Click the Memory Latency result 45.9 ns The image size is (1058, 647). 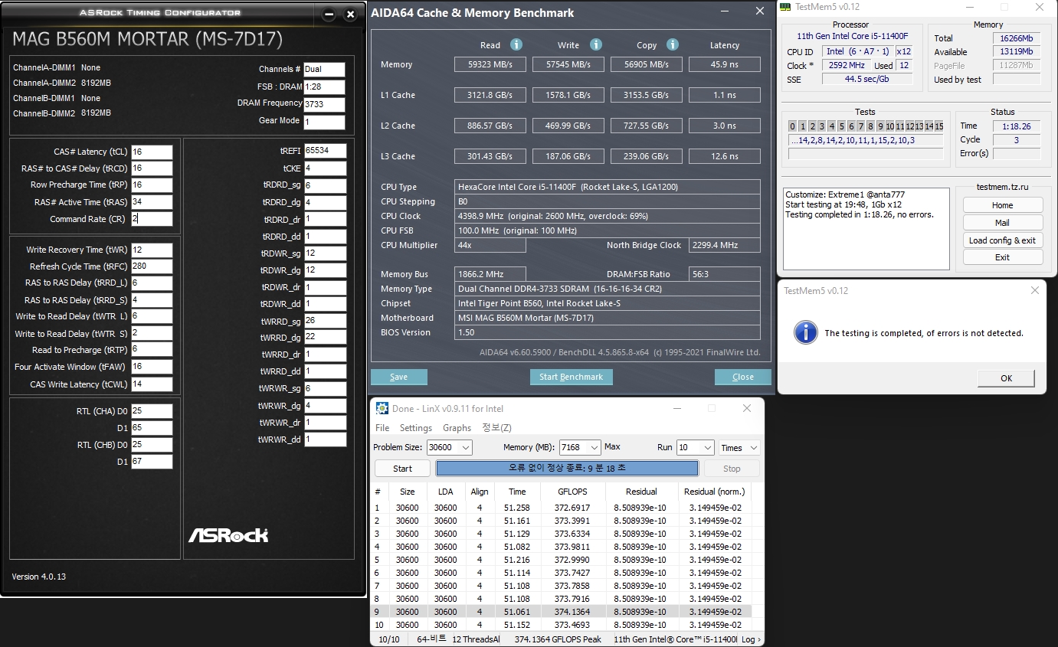click(x=724, y=64)
